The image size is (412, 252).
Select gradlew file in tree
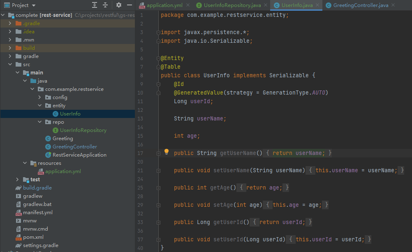[x=32, y=196]
